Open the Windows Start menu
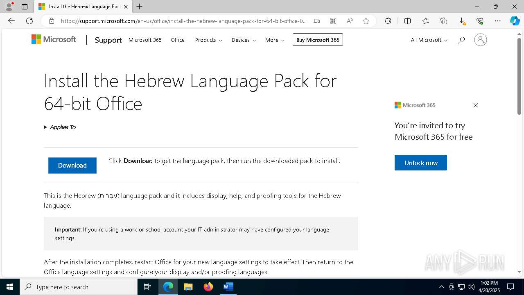 10,287
